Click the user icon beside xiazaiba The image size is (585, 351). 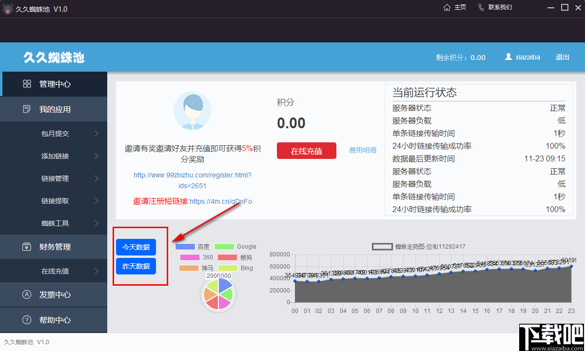pyautogui.click(x=508, y=57)
